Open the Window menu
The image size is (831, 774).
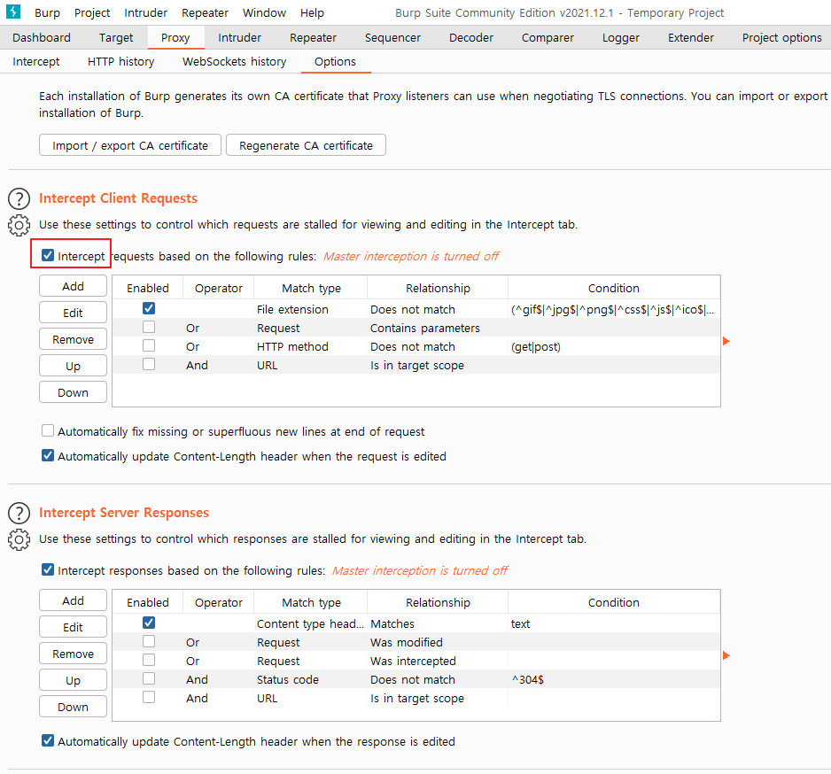click(264, 12)
